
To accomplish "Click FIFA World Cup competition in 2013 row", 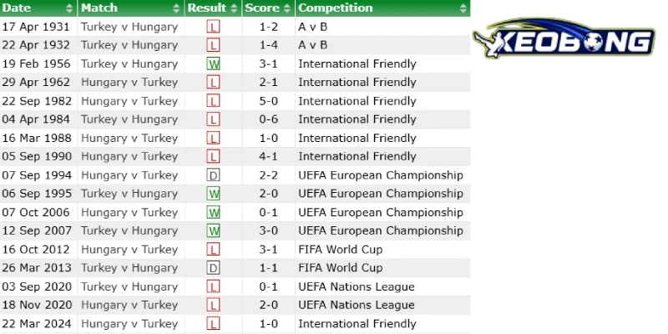I will pyautogui.click(x=341, y=268).
